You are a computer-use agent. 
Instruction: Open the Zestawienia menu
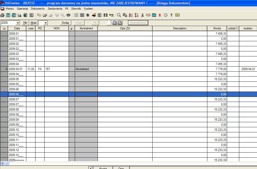tap(55, 9)
